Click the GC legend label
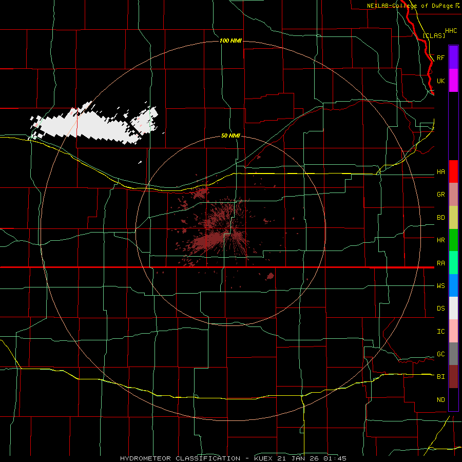Viewport: 462px width, 462px height. pyautogui.click(x=440, y=354)
